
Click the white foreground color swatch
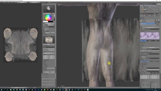coord(46,21)
